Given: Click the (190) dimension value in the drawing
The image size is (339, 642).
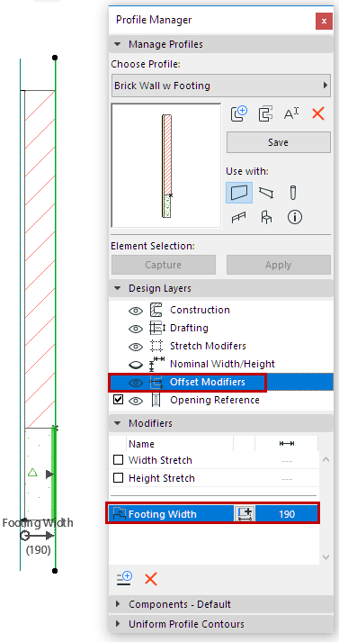Looking at the screenshot, I should point(38,549).
